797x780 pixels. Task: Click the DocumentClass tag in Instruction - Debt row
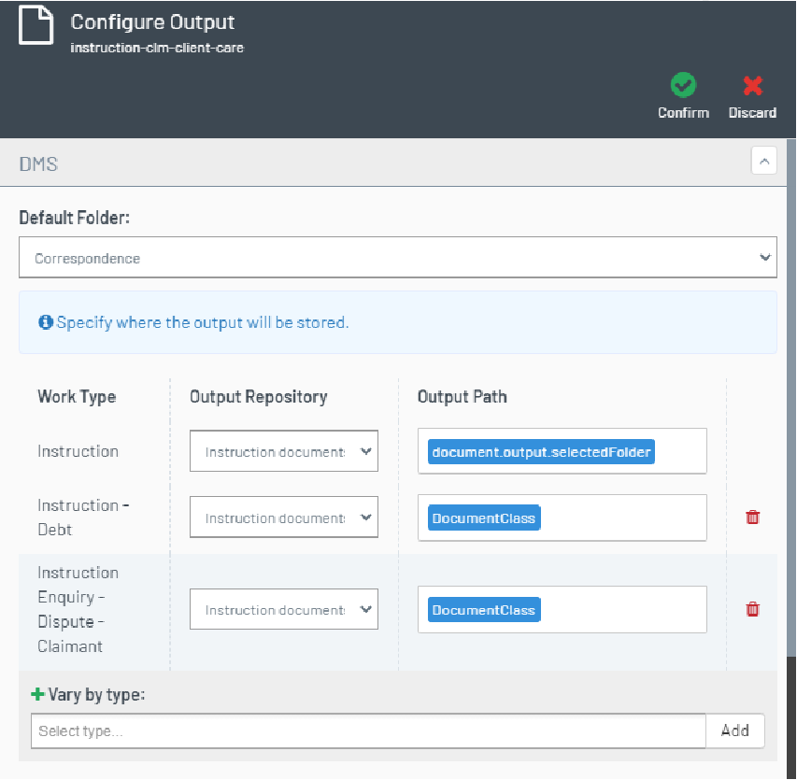pos(484,518)
